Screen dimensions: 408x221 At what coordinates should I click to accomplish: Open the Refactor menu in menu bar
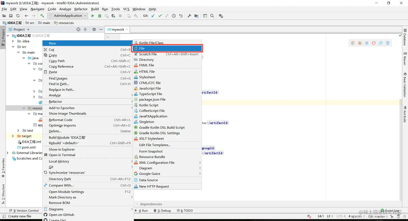81,9
